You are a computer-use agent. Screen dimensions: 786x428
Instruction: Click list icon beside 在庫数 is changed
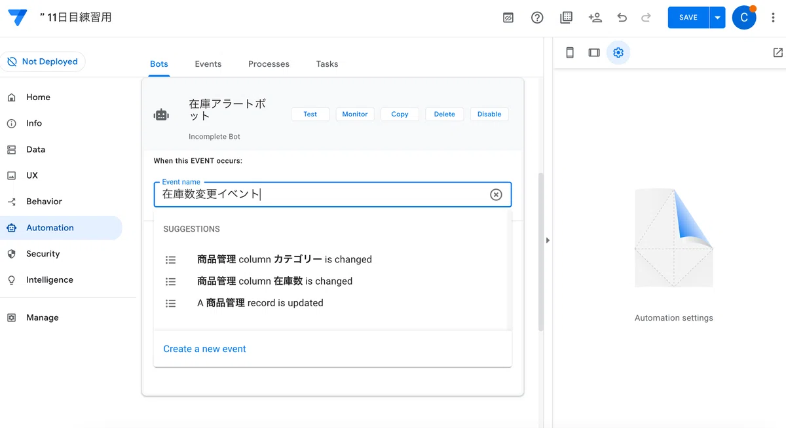pyautogui.click(x=170, y=281)
